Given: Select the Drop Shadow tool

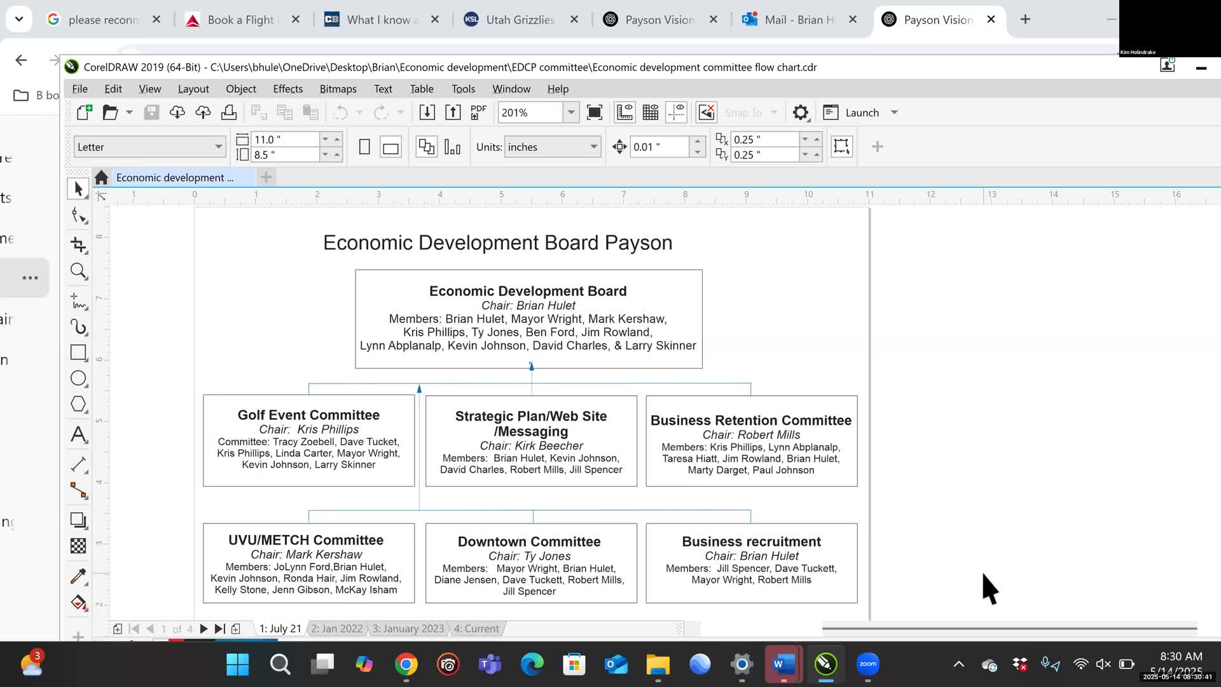Looking at the screenshot, I should tap(78, 520).
